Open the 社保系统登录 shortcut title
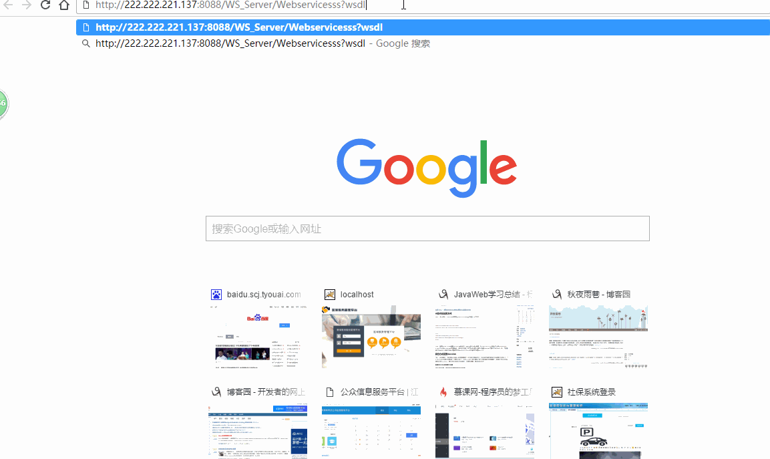770x459 pixels. [591, 392]
